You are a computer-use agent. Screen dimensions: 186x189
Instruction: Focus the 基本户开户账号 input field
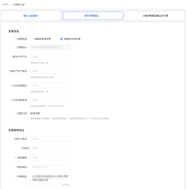(50, 71)
